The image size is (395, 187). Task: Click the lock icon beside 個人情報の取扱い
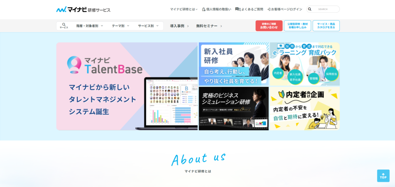coord(204,9)
